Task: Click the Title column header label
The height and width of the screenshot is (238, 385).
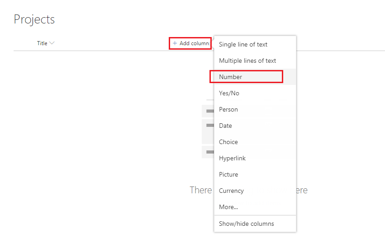Action: (x=42, y=43)
